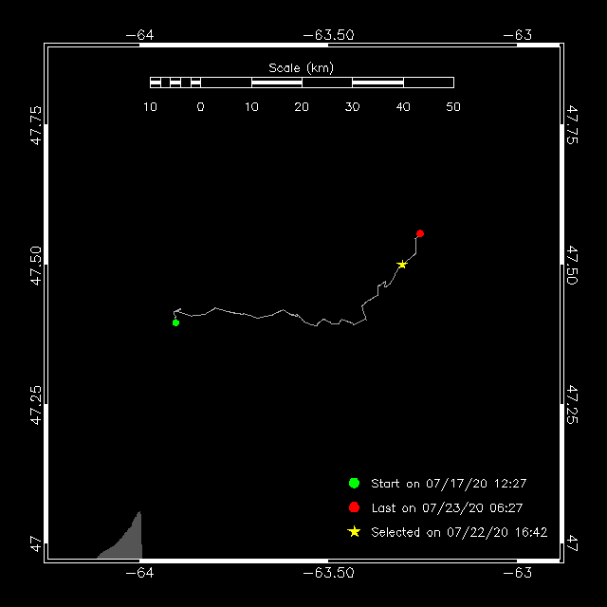
Task: Click the scale bar graphic
Action: (302, 83)
